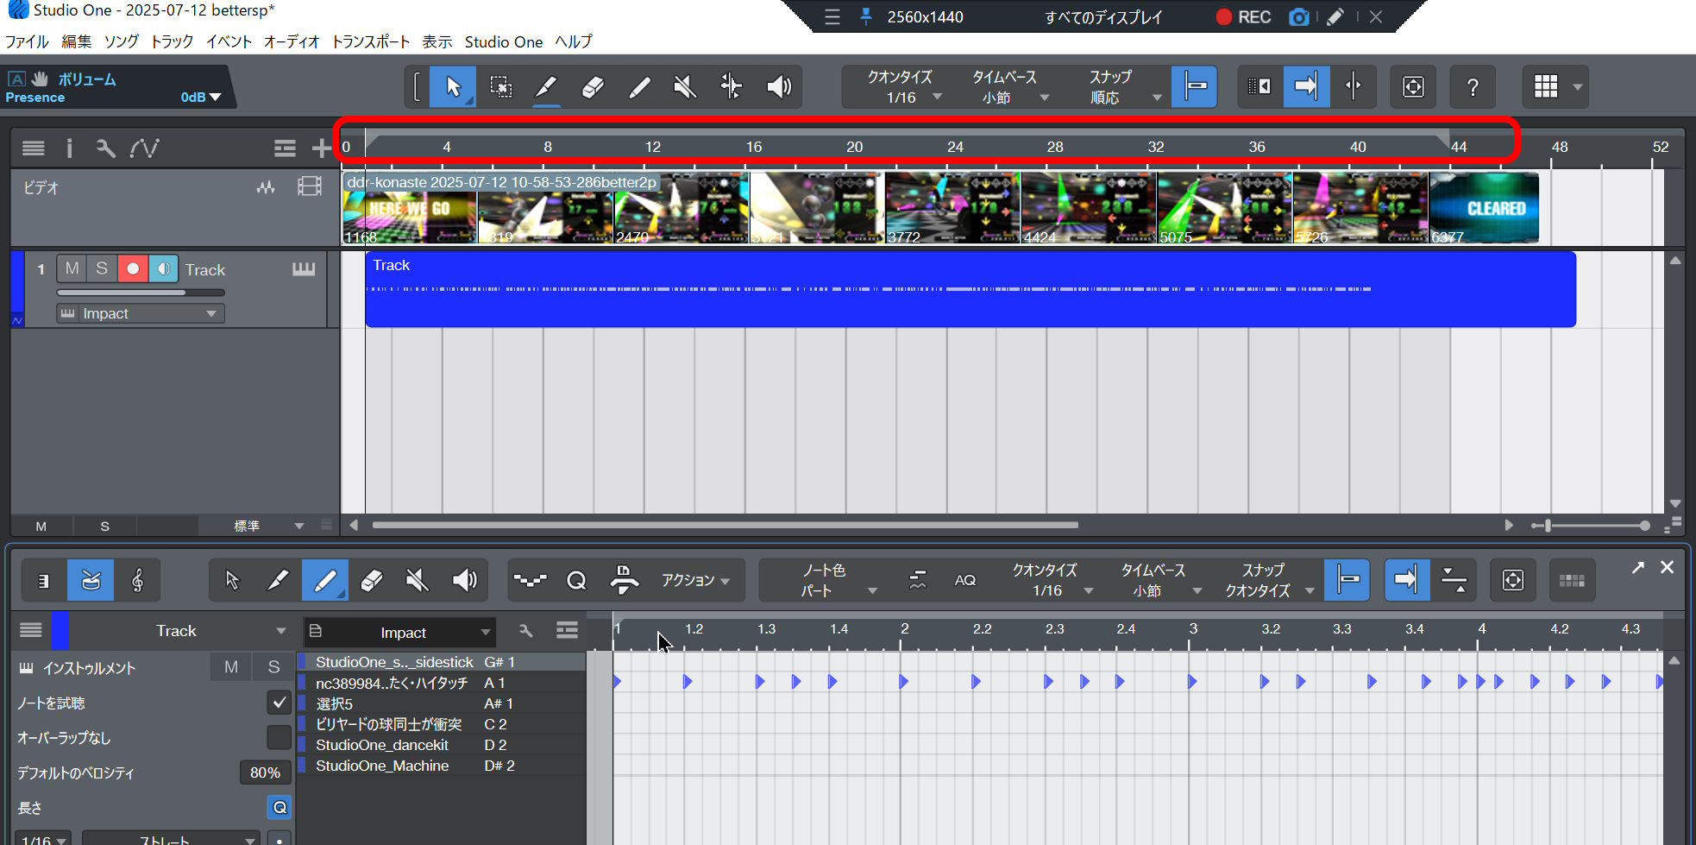Click the global M mute button below tracklist
The image size is (1696, 845).
pyautogui.click(x=41, y=526)
